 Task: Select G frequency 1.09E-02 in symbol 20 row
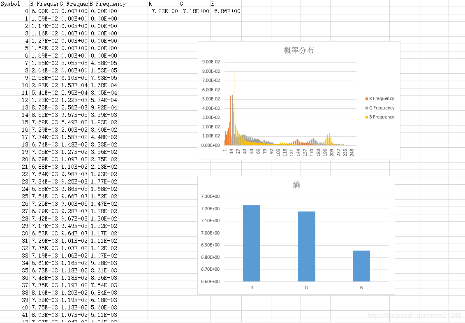coord(74,159)
